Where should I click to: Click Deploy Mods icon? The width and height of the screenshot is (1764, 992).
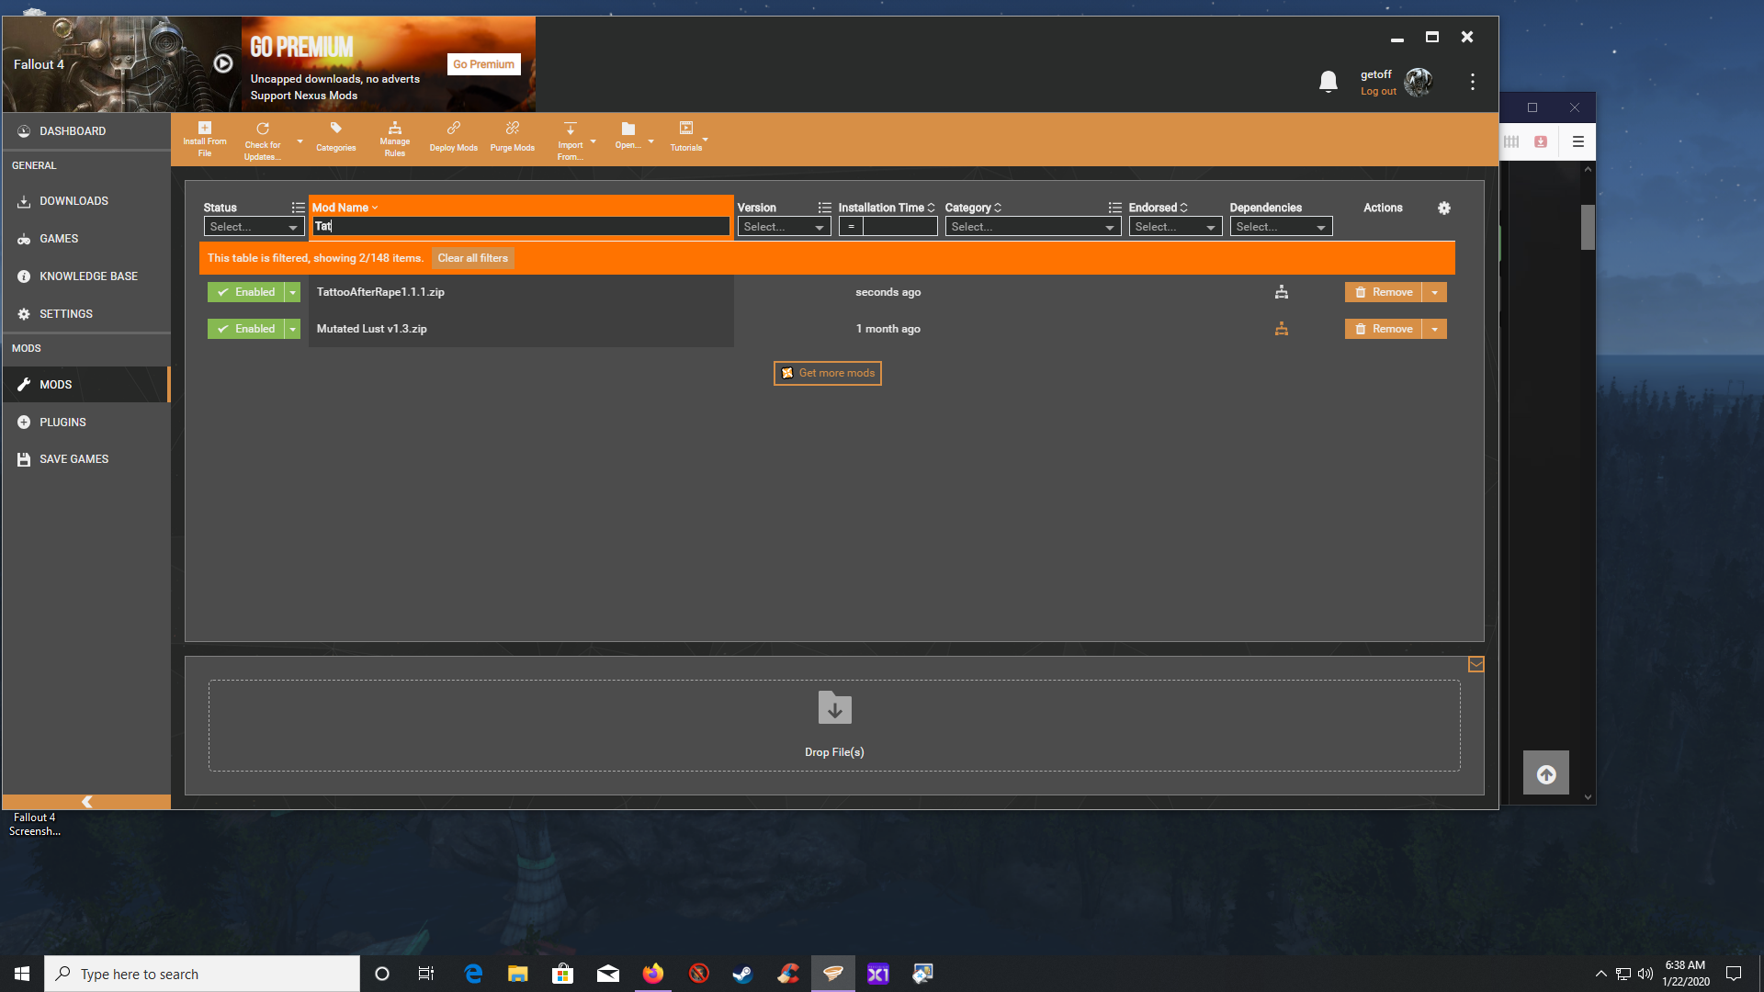tap(453, 138)
